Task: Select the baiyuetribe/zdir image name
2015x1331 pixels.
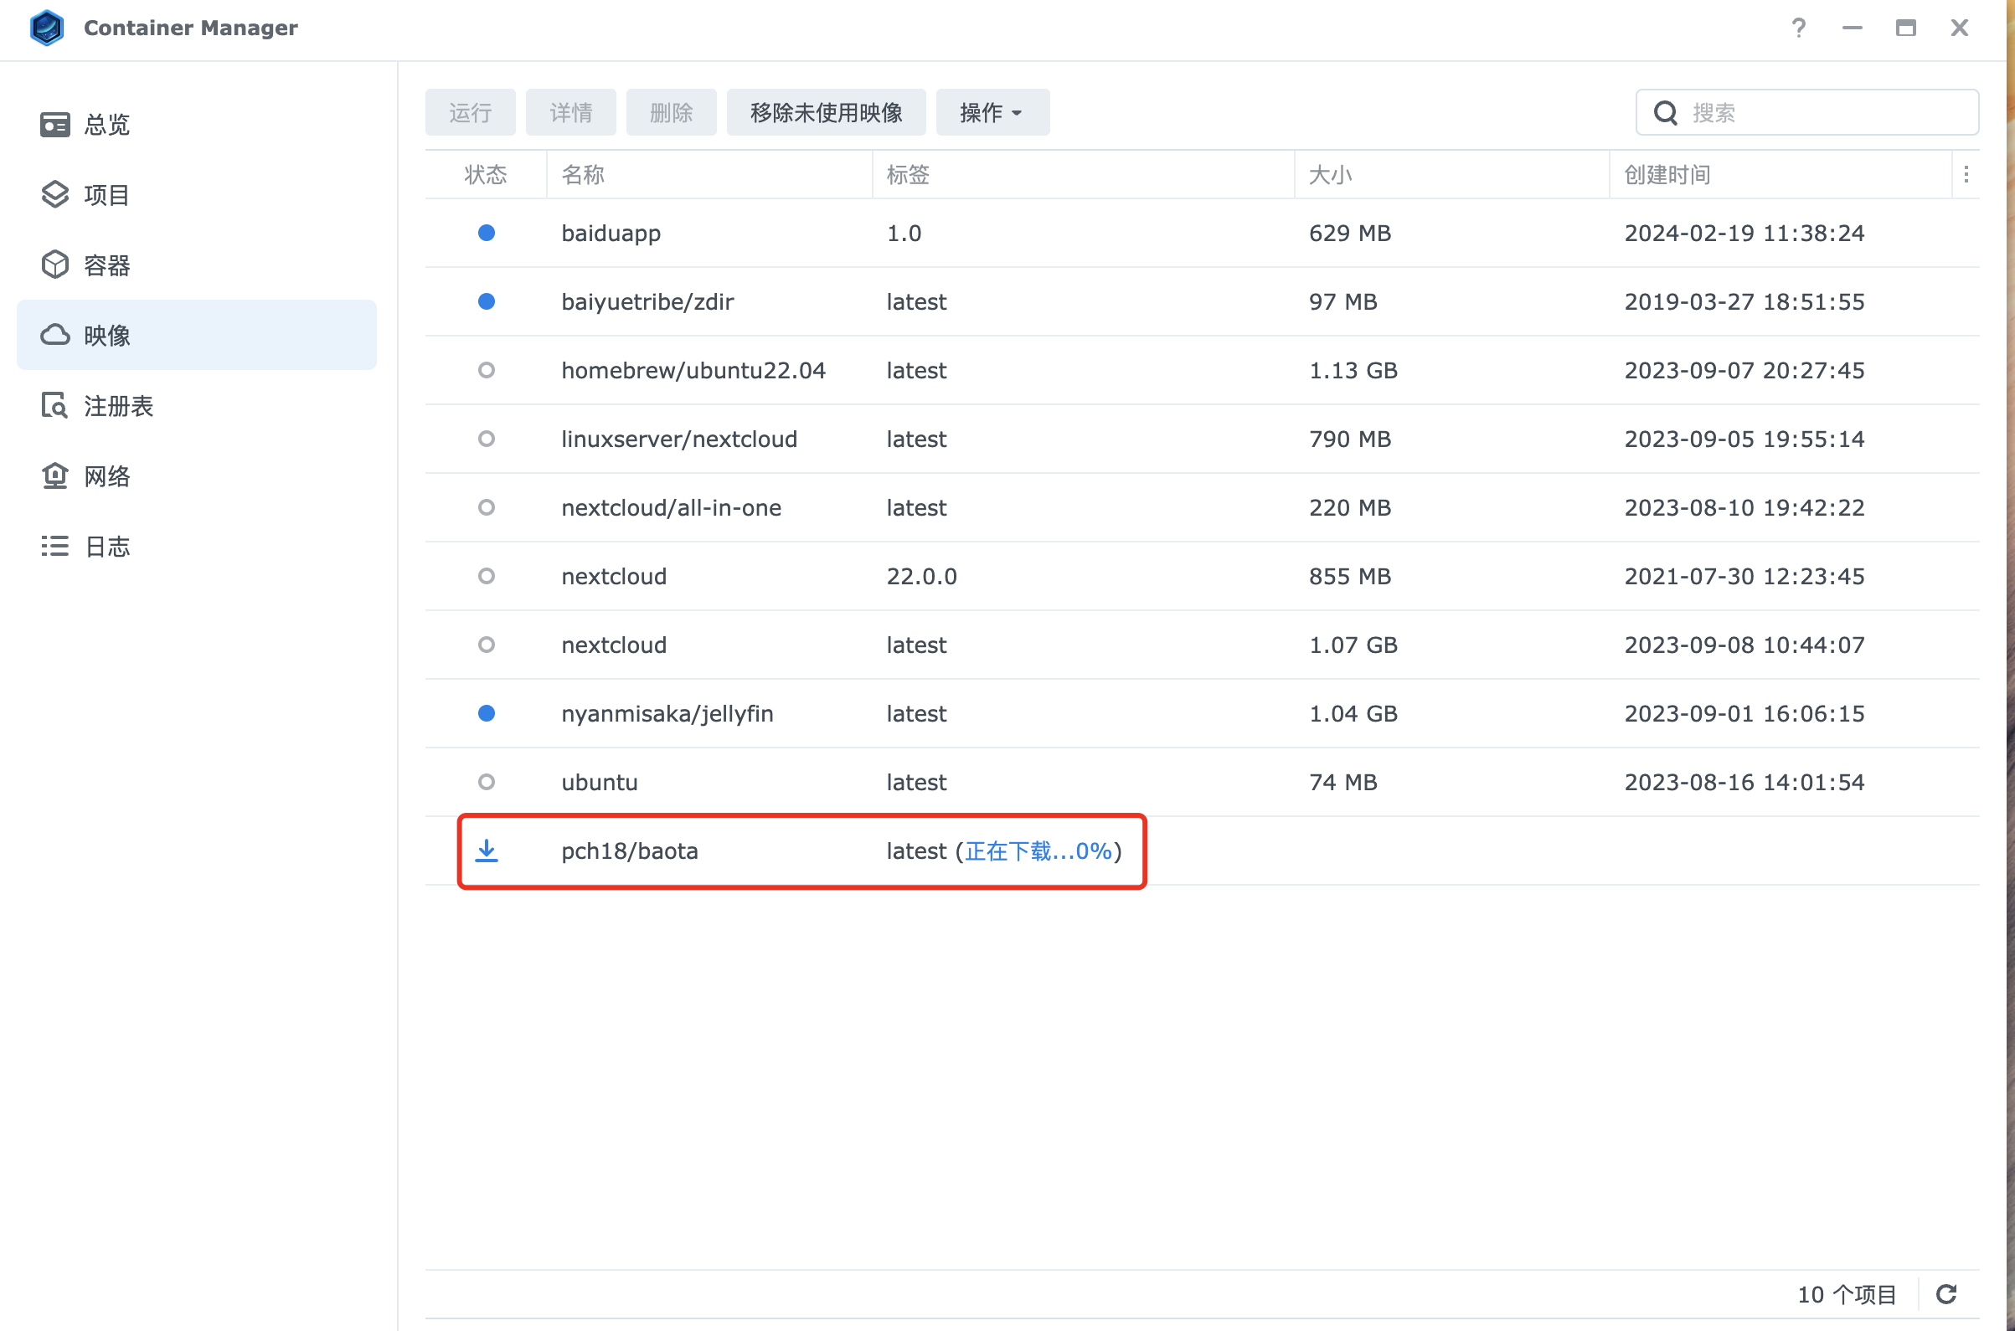Action: [648, 302]
